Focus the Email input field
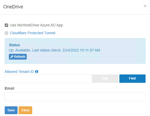 75,97
